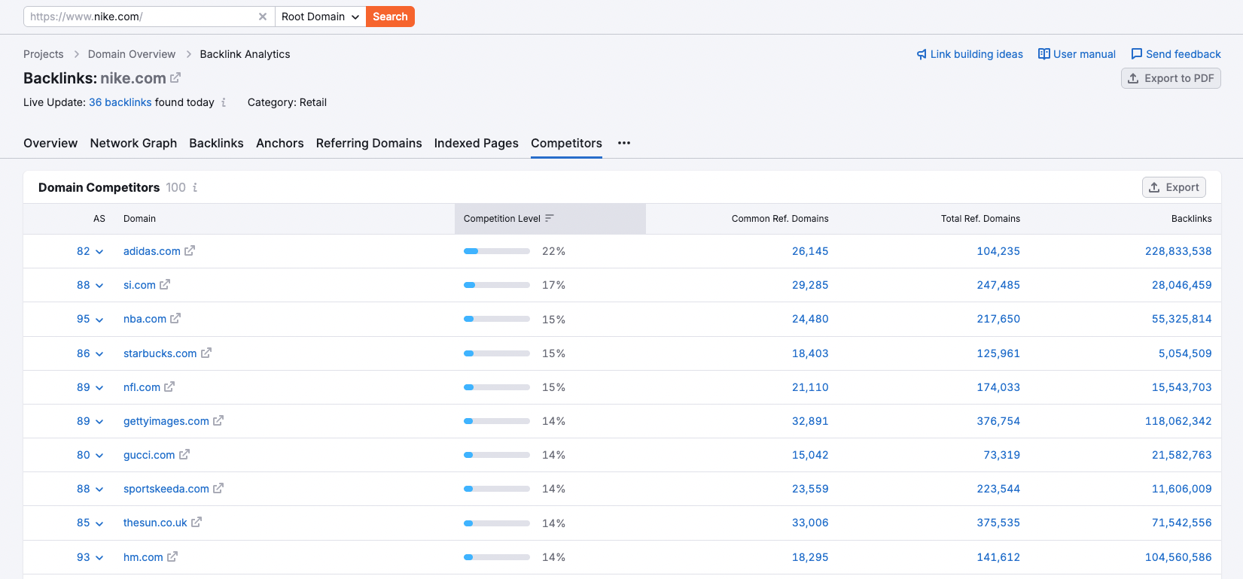Open the adidas.com domain link
This screenshot has height=579, width=1243.
tap(152, 251)
